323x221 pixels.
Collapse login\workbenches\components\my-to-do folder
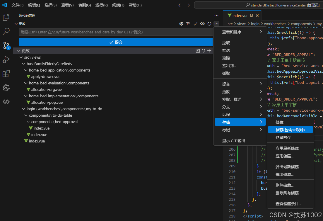coord(23,109)
